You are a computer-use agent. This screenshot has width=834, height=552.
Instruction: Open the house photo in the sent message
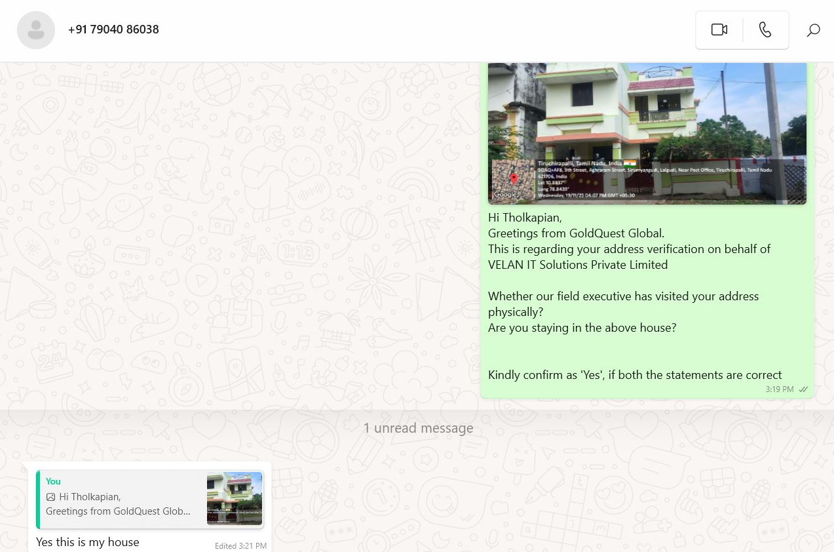point(647,134)
